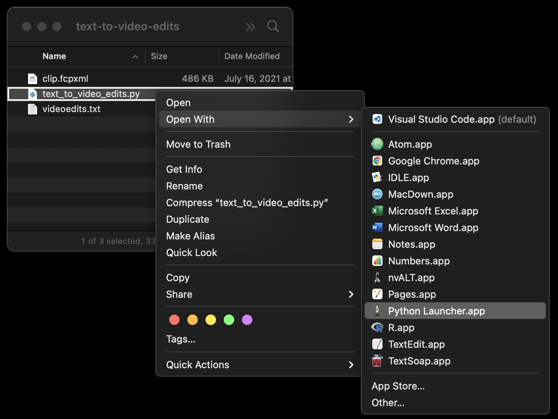Choose App Store… in the submenu

455,386
